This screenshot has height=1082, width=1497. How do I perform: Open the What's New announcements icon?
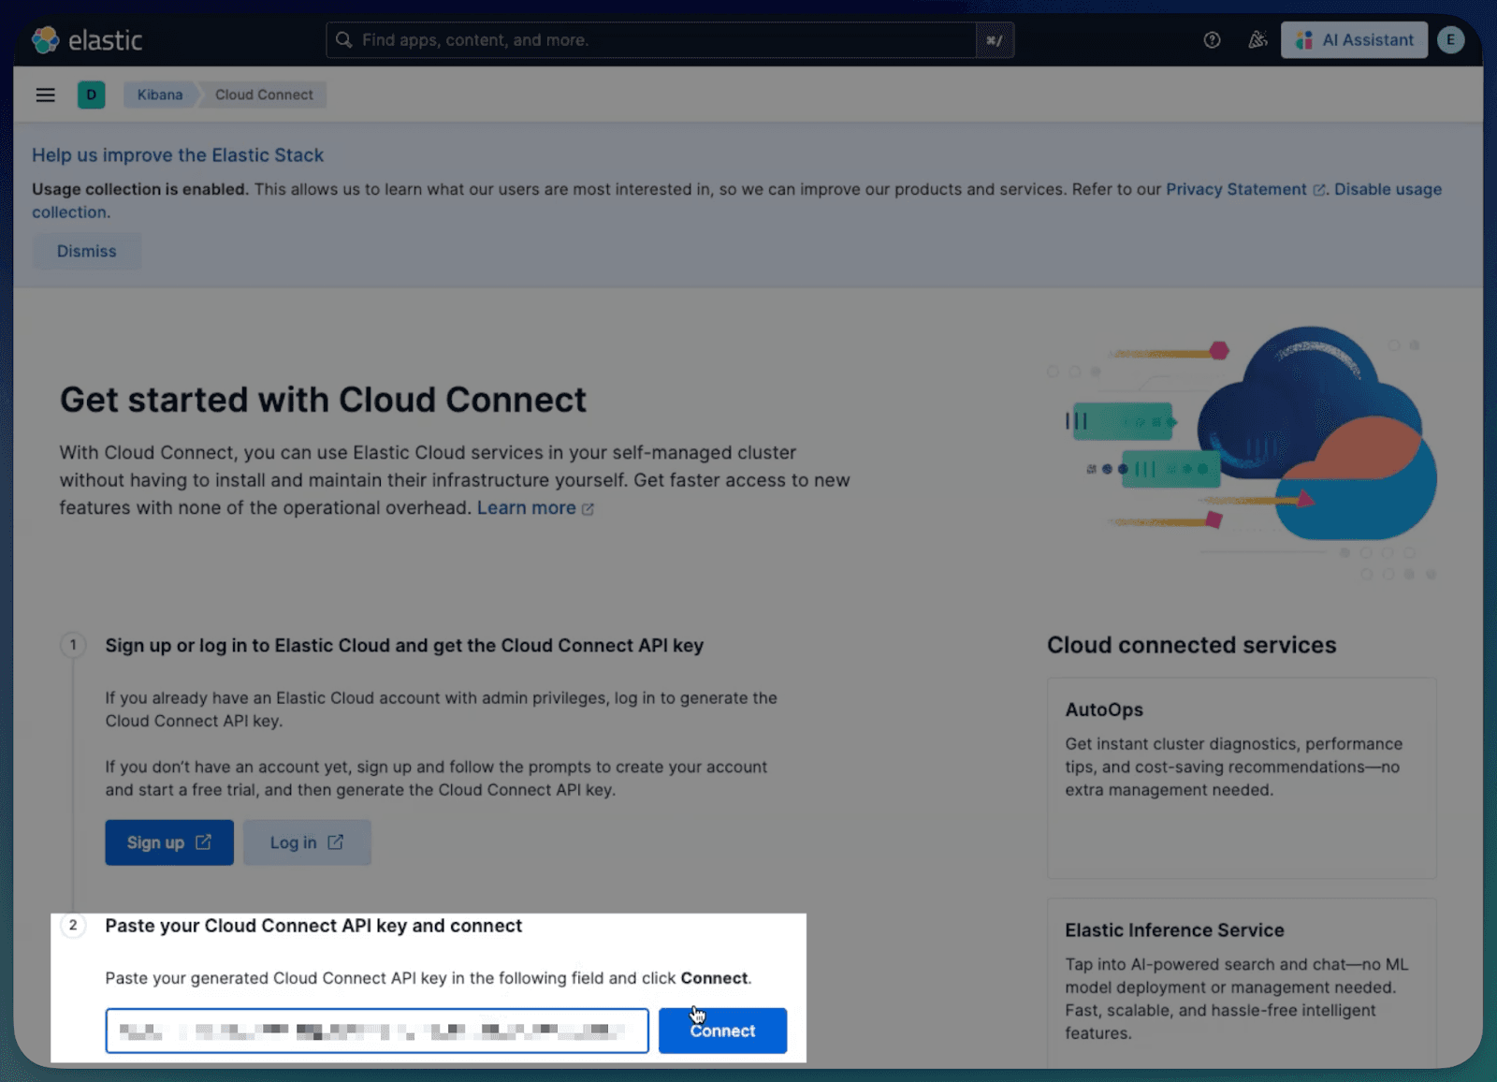tap(1257, 39)
